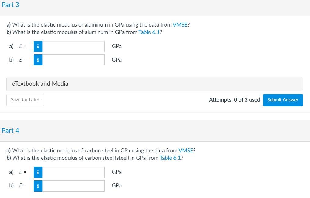Open the VMSE link in the carbon steel question

[x=186, y=151]
